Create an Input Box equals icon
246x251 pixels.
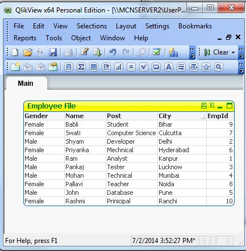click(131, 67)
